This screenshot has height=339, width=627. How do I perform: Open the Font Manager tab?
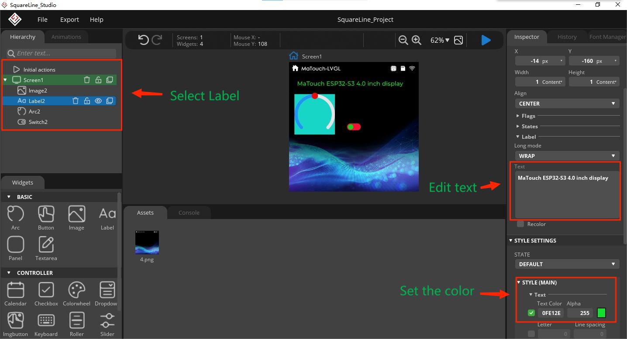click(607, 37)
